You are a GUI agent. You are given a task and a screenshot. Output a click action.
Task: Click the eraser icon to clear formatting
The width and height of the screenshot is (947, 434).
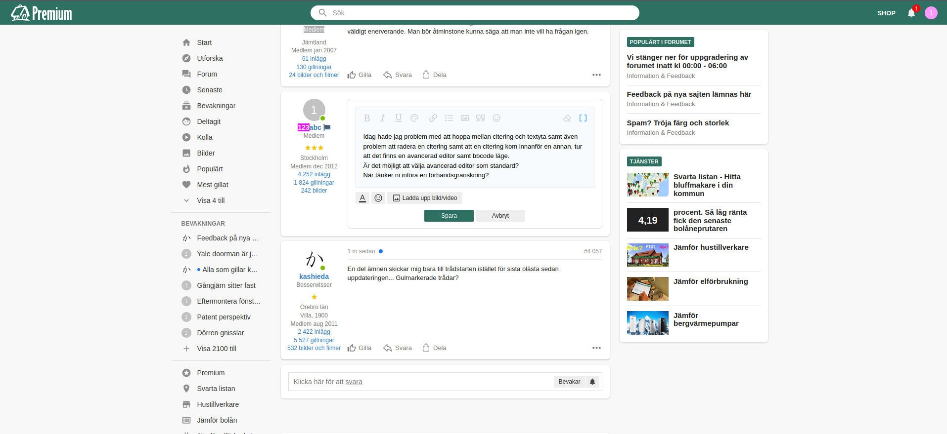(x=567, y=118)
